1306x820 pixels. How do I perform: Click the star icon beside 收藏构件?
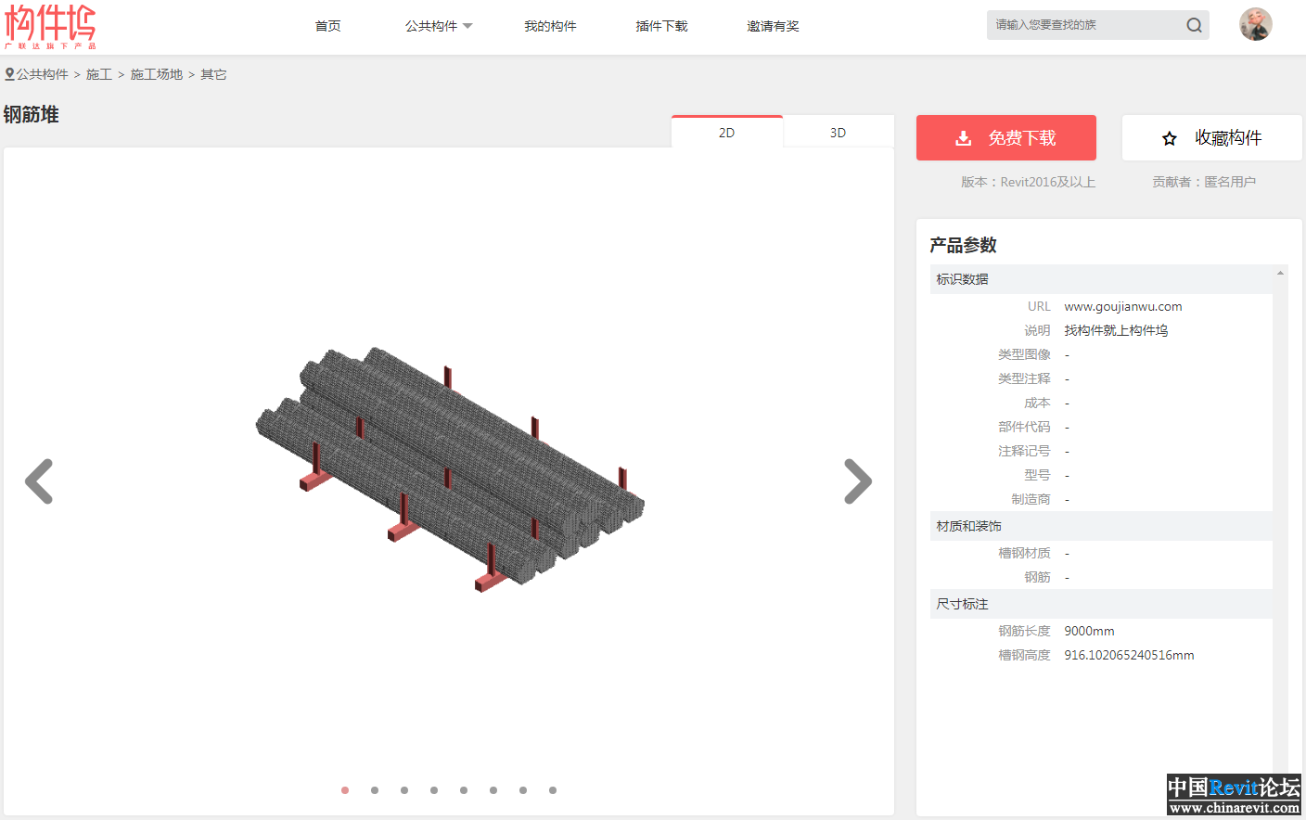1170,138
